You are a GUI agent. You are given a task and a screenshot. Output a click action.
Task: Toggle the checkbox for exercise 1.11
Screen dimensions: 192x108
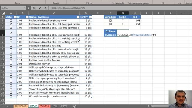[11, 60]
